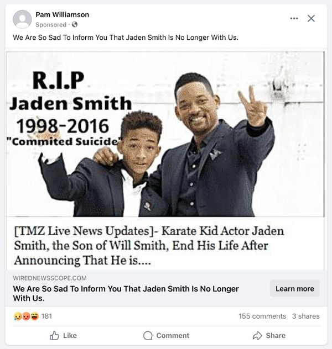Click the sad reaction emoji
Viewport: 332px width, 349px height.
[x=17, y=316]
